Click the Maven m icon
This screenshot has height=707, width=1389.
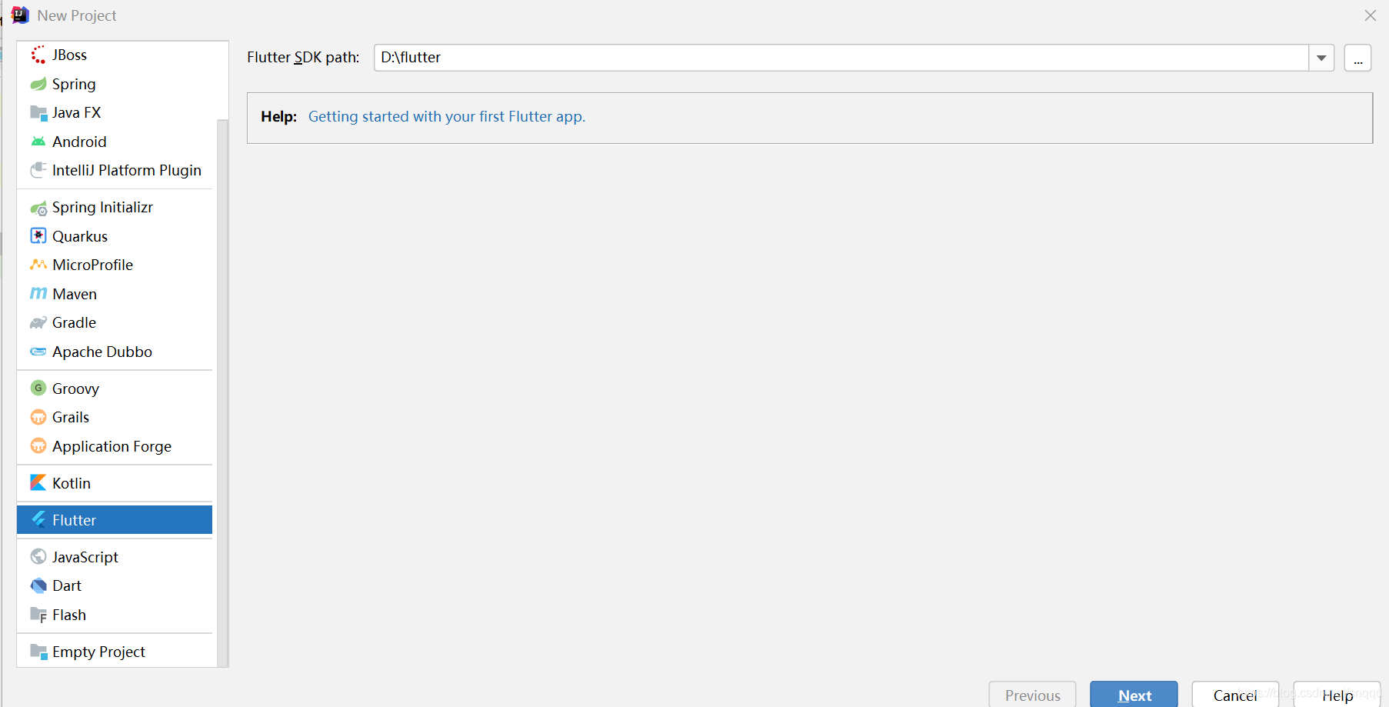pos(38,293)
